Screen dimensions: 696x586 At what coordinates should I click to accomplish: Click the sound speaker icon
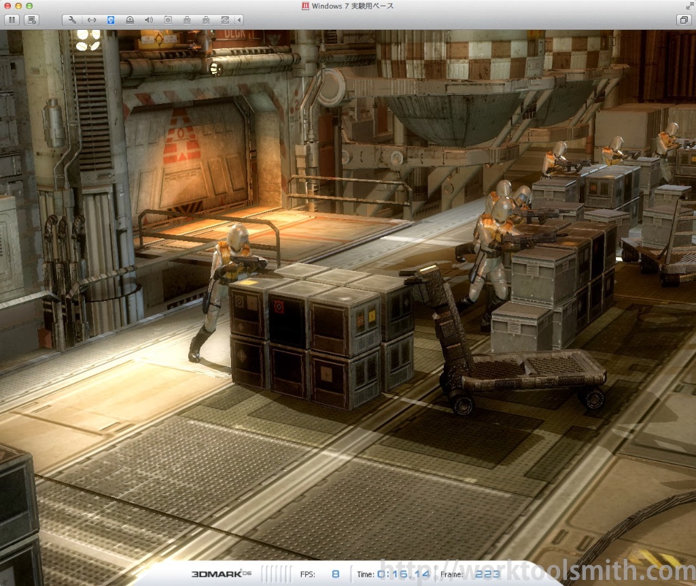pos(149,20)
